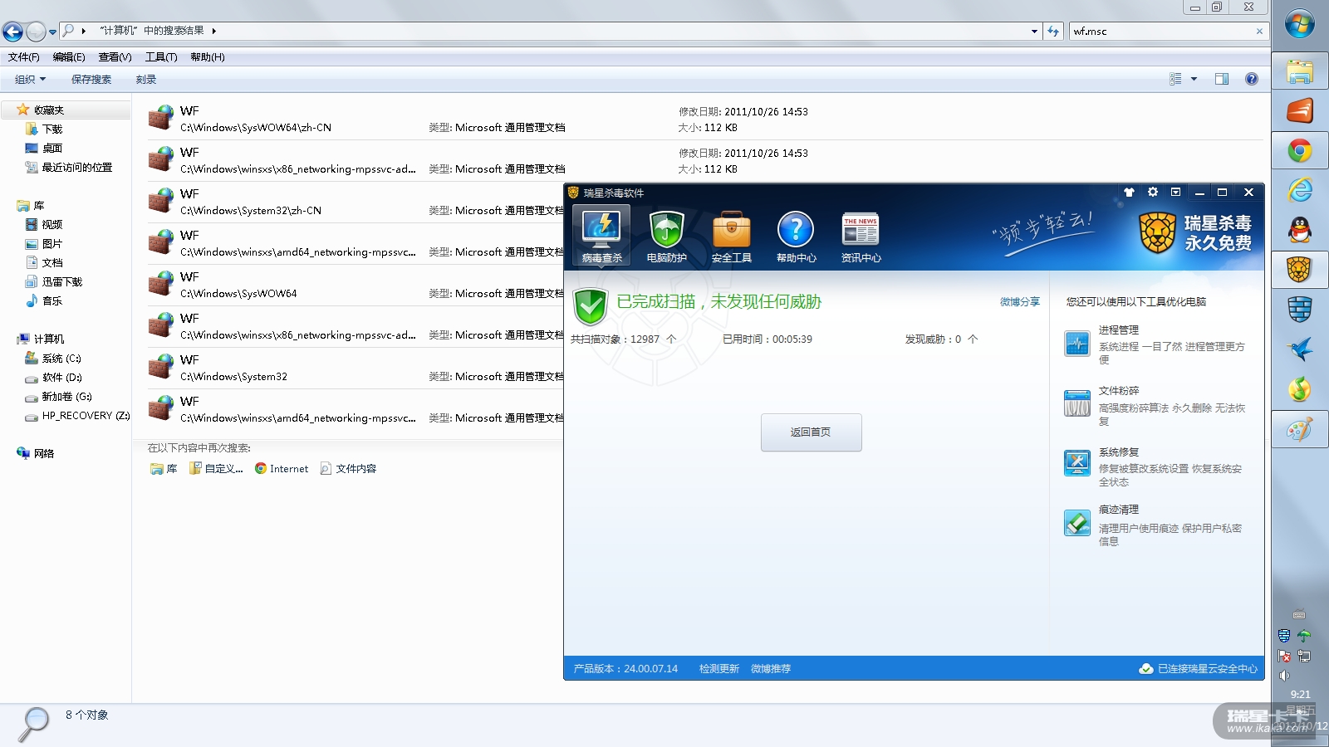Image resolution: width=1329 pixels, height=747 pixels.
Task: Select the 视频 library
Action: (x=45, y=225)
